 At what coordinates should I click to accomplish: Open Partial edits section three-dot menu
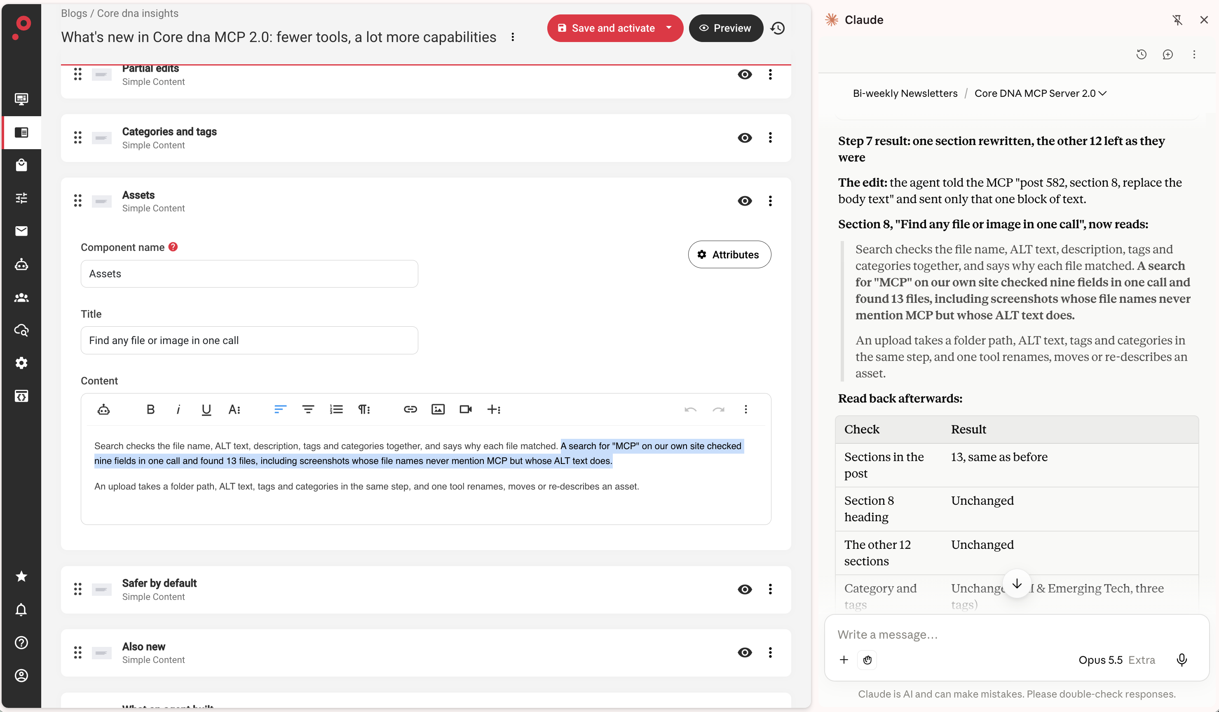[771, 74]
